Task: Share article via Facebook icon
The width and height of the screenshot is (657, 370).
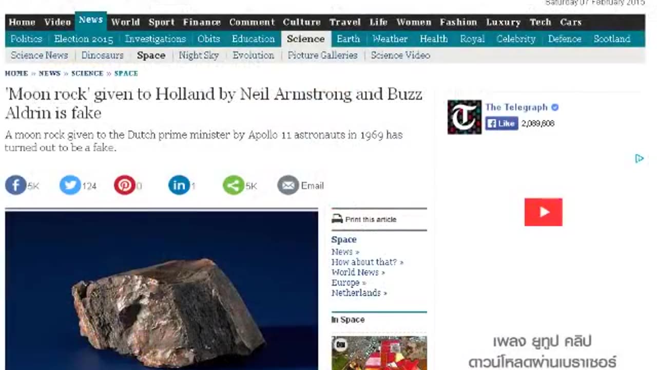Action: tap(16, 186)
